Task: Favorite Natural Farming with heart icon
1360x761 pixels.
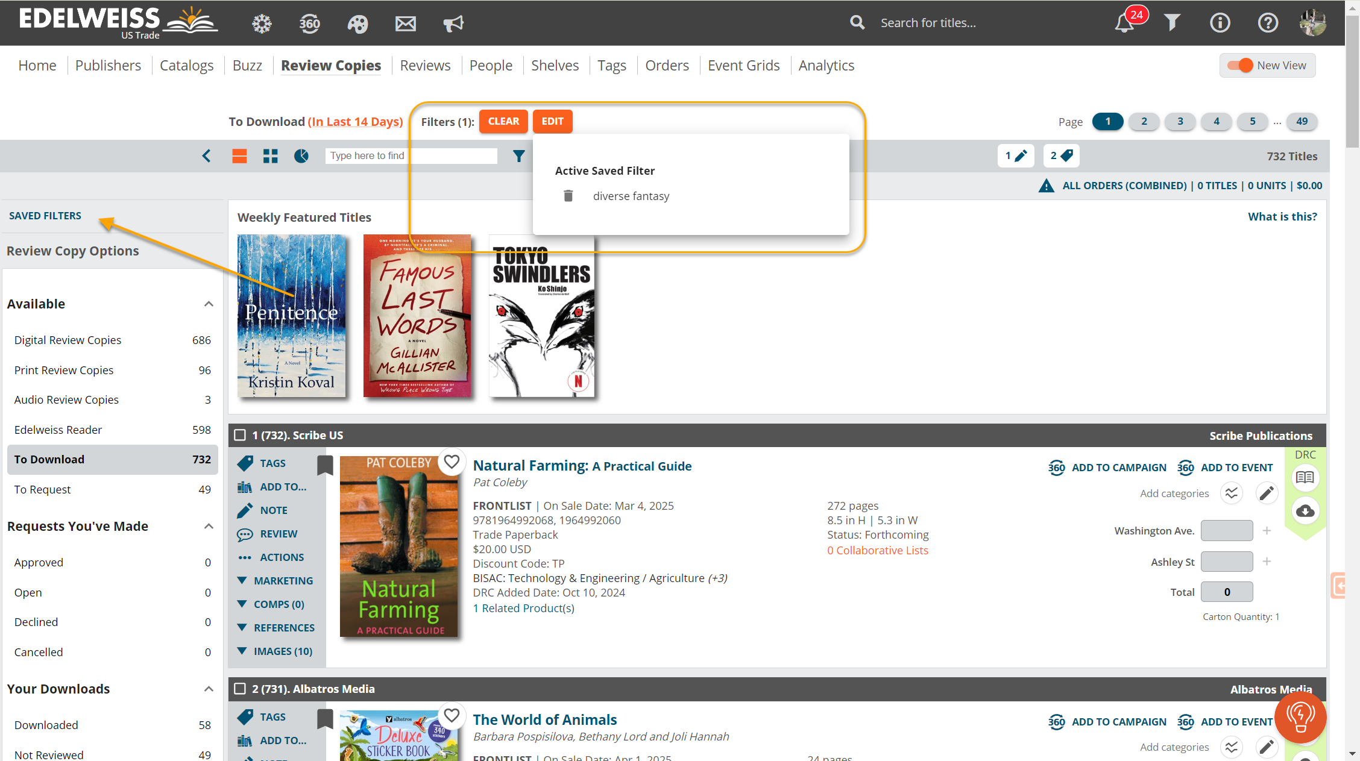Action: point(452,462)
